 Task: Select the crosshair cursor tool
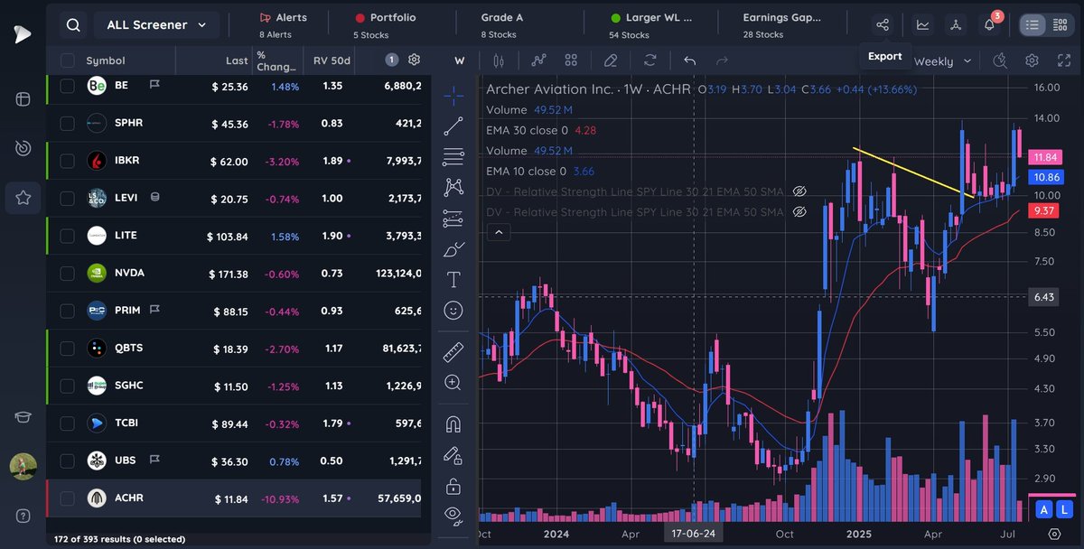[453, 95]
